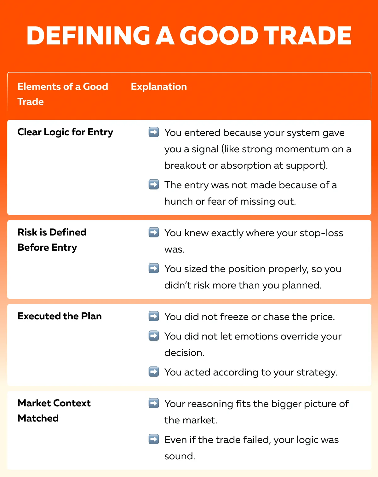Image resolution: width=378 pixels, height=477 pixels.
Task: Click the arrow bullet before "You sized the position properly"
Action: coord(154,268)
